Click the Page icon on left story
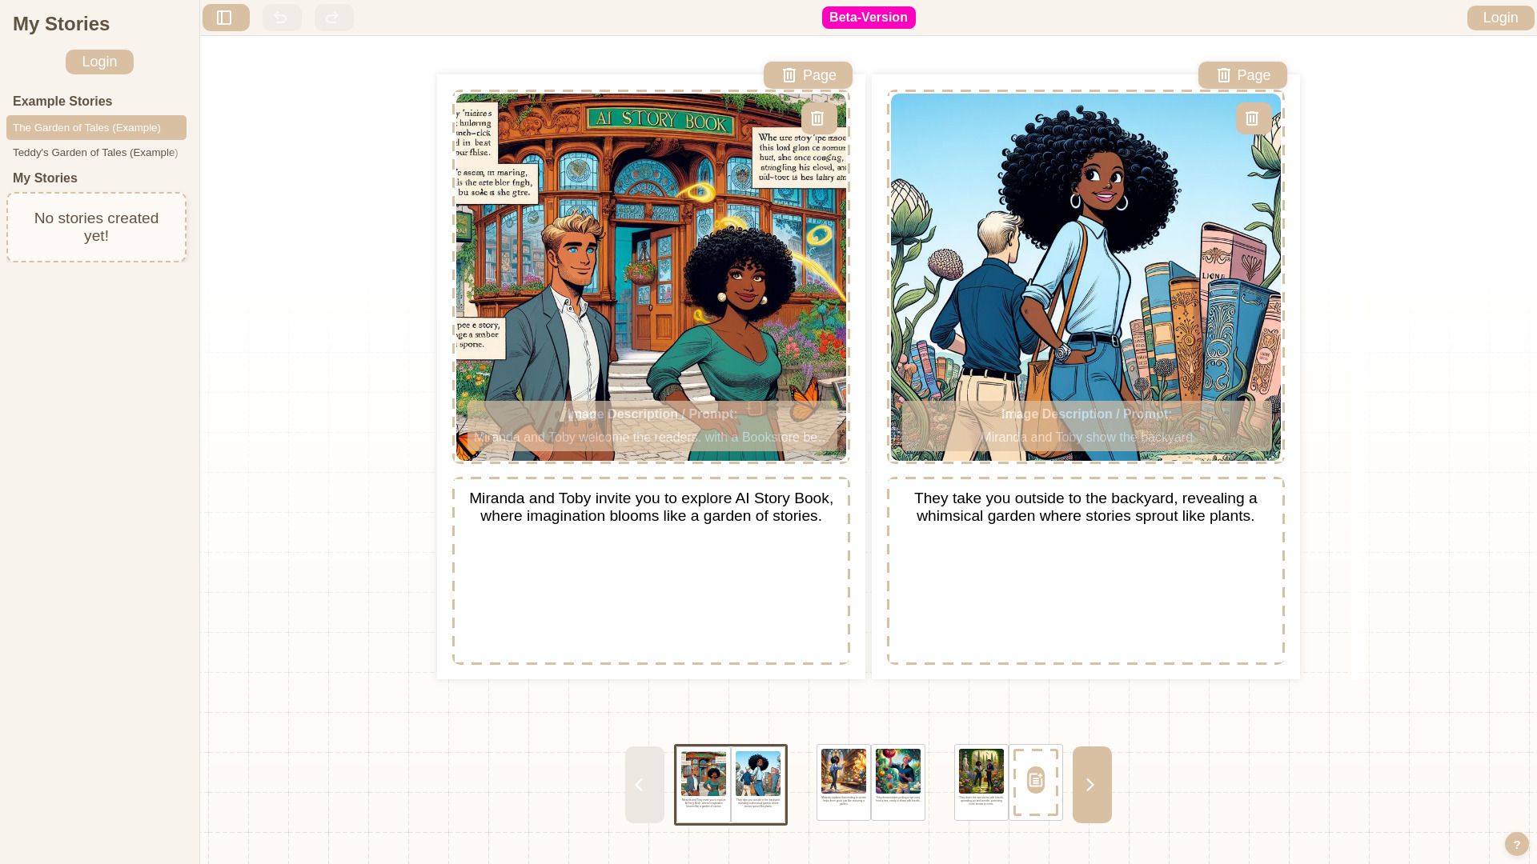This screenshot has width=1537, height=864. click(808, 75)
